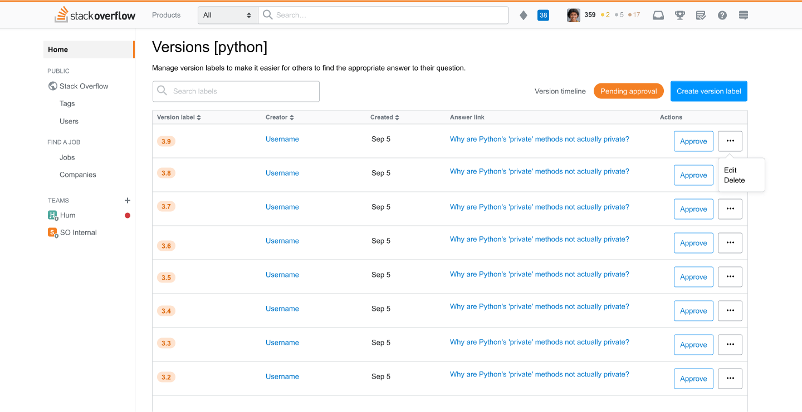
Task: Click the Stack Overflow sidebar link
Action: pos(84,86)
